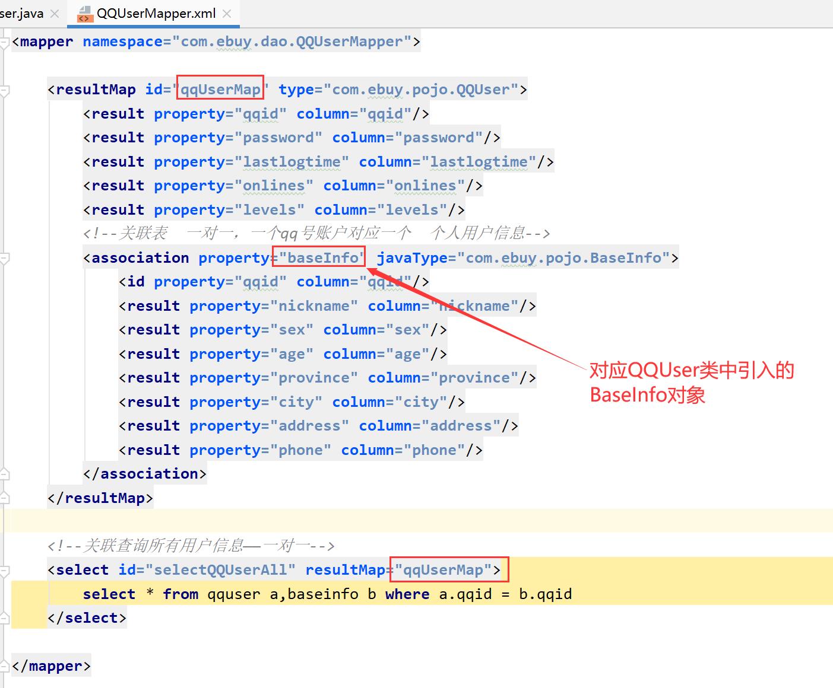
Task: Click the result line with property city
Action: click(x=292, y=402)
